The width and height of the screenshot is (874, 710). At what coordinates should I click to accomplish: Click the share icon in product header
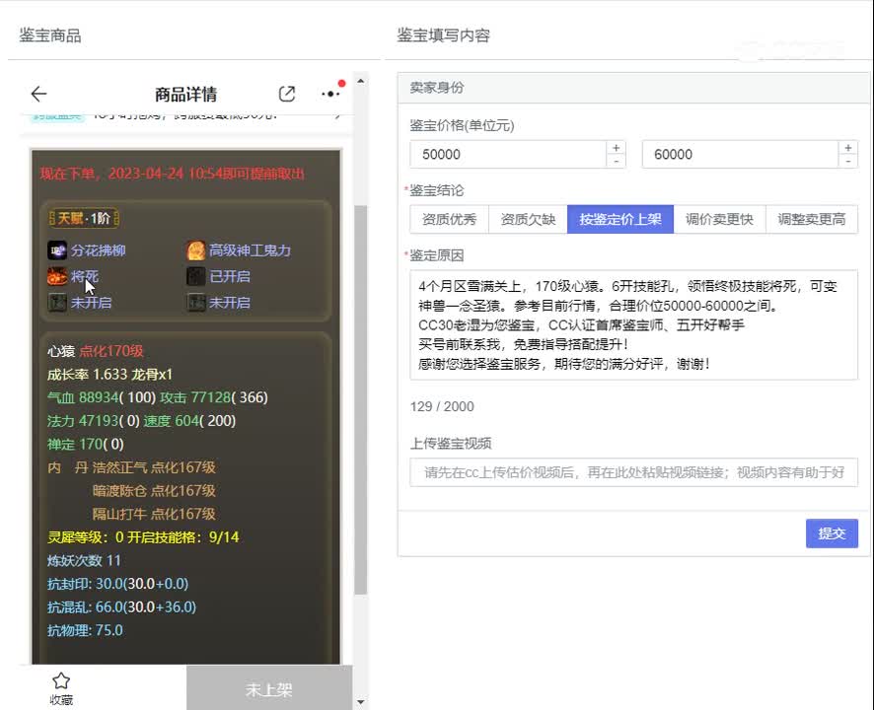coord(287,94)
